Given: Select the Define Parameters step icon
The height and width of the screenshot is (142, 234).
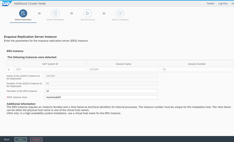Looking at the screenshot, I should 23,13.
